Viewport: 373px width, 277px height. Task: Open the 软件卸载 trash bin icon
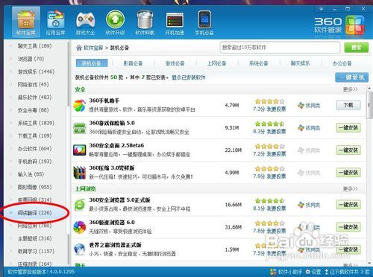click(x=145, y=22)
